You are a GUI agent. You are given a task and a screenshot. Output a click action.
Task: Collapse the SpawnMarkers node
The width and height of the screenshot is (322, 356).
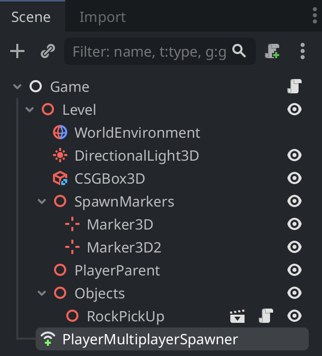42,201
